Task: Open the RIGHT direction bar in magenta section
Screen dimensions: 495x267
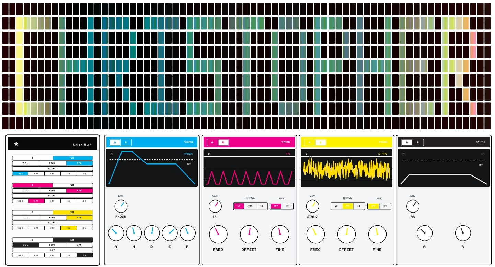Action: [x=53, y=196]
